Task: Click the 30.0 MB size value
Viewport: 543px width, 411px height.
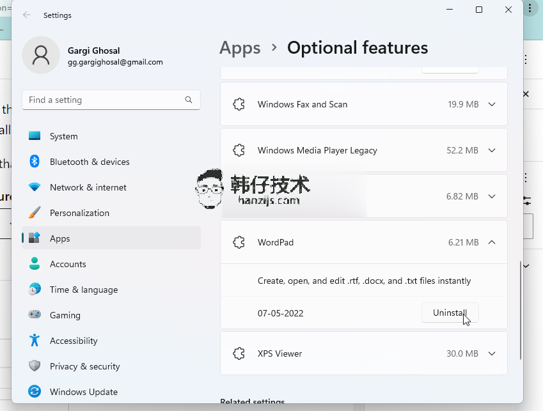Action: [x=462, y=353]
